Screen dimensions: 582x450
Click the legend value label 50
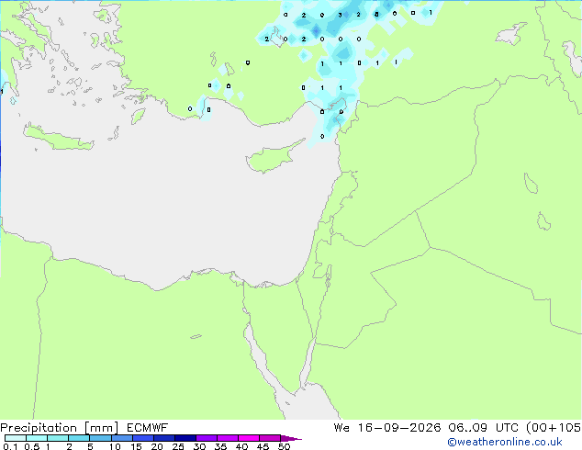click(284, 446)
